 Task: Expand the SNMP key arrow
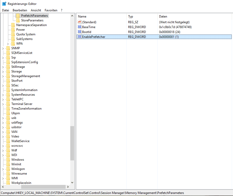3,48
